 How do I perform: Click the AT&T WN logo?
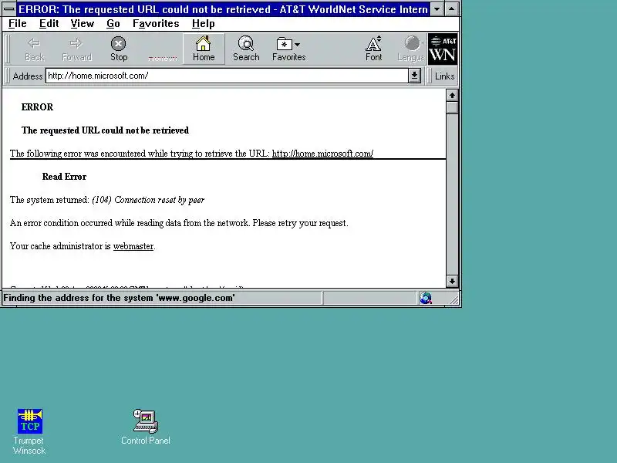click(443, 49)
